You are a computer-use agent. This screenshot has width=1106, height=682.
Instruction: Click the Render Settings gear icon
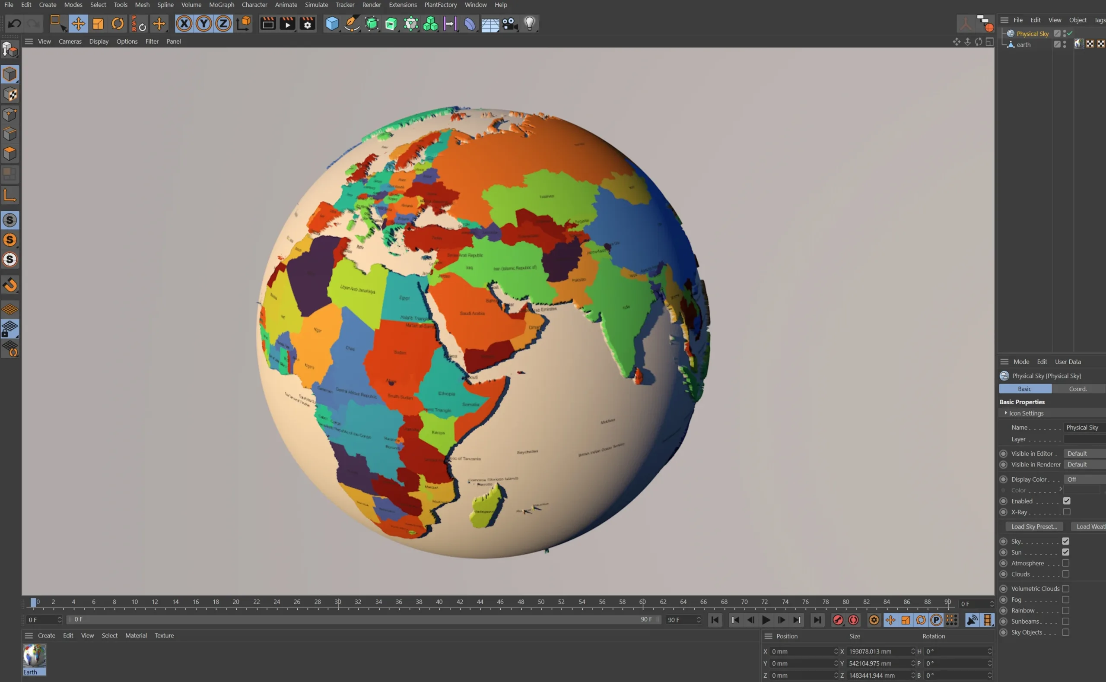307,23
